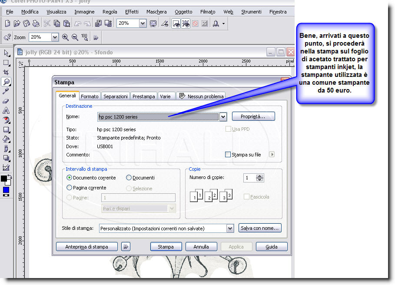This screenshot has height=285, width=395.
Task: Switch to the Formato tab
Action: [90, 96]
